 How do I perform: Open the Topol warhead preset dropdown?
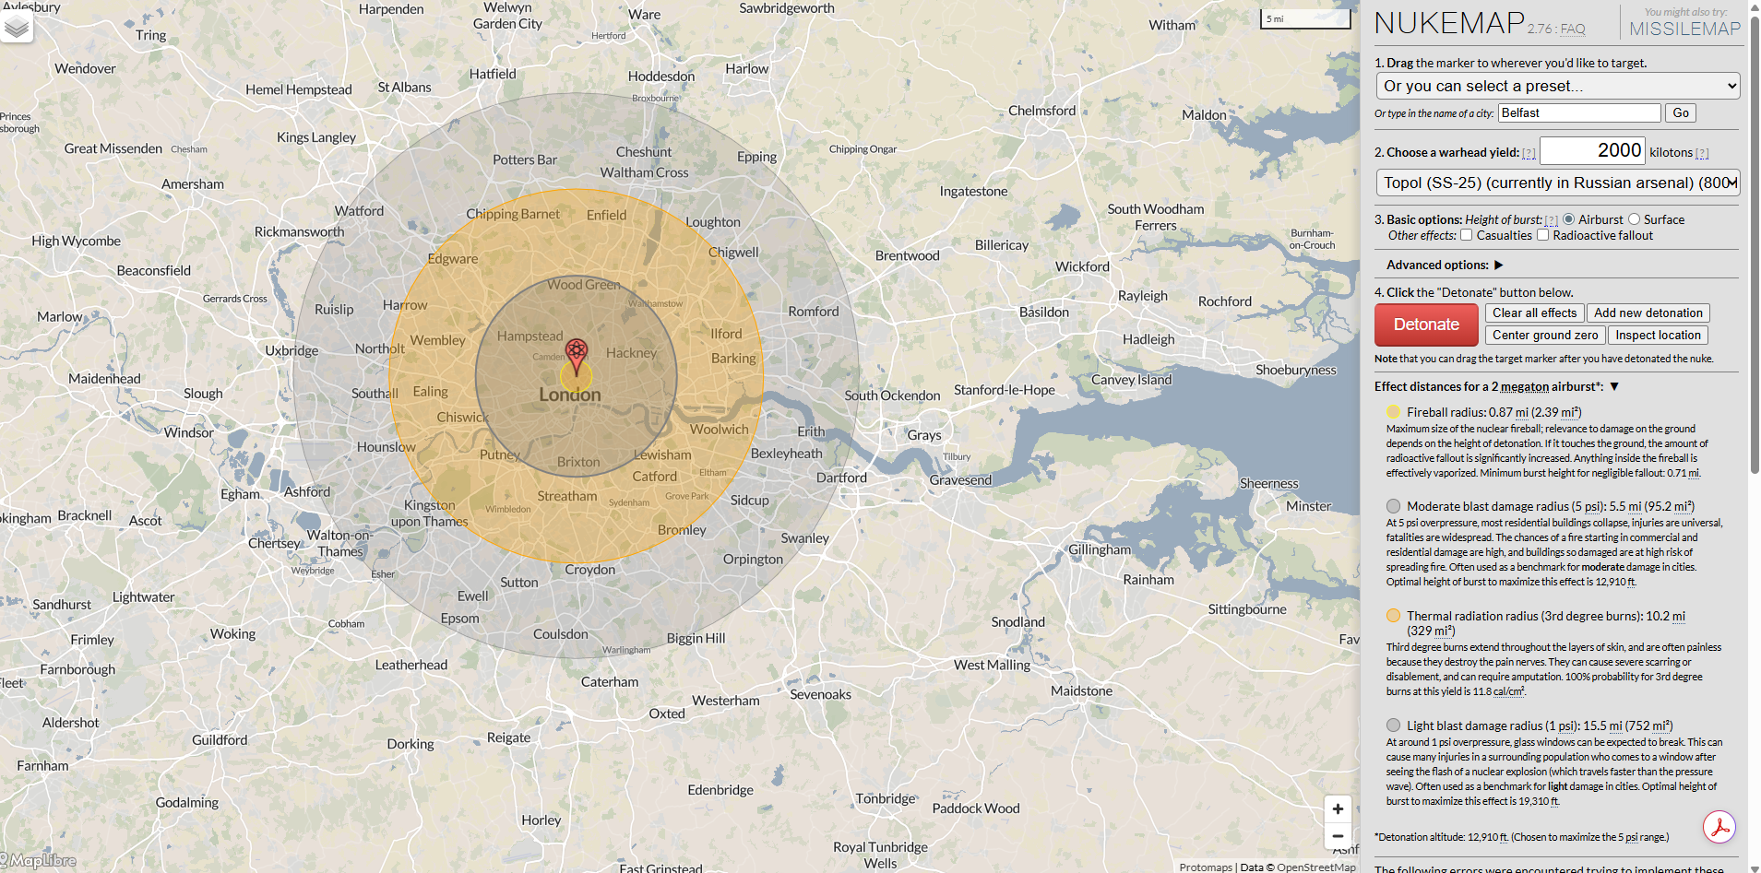tap(1558, 183)
